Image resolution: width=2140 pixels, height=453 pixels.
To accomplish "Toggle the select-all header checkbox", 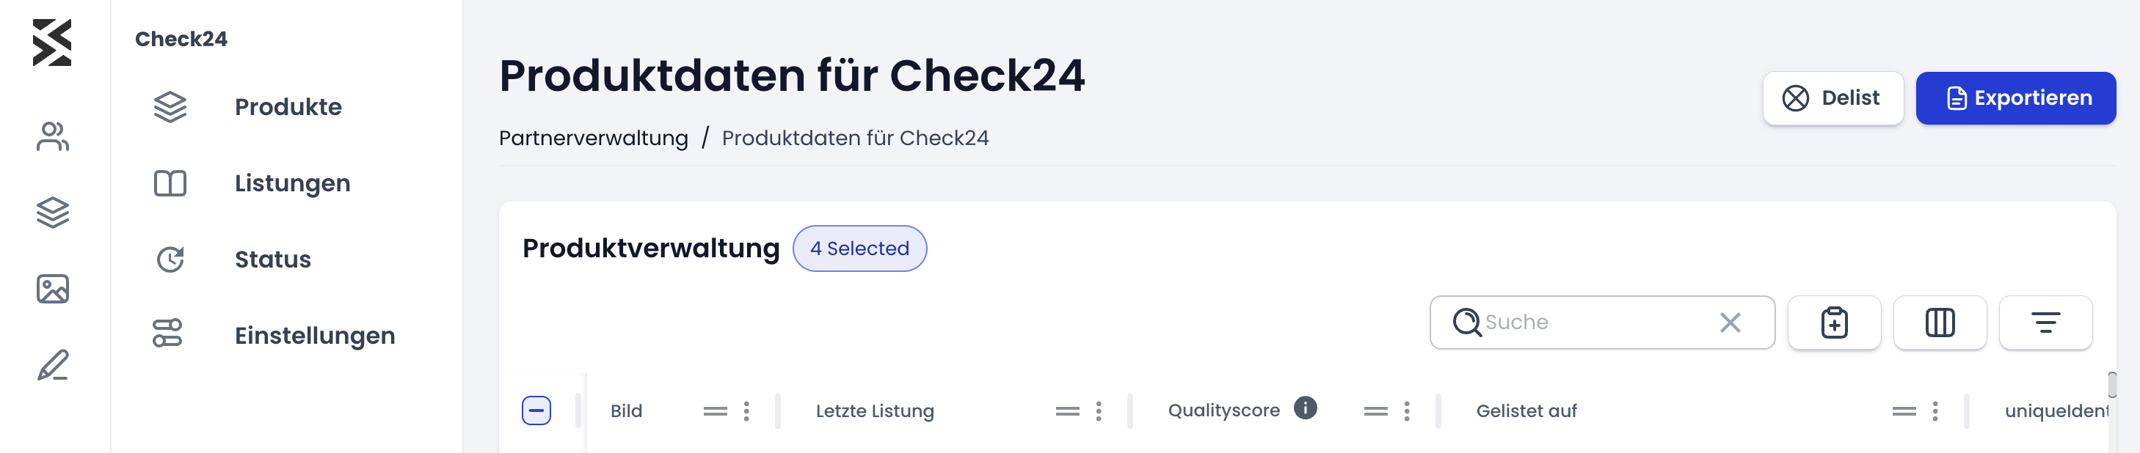I will (536, 410).
